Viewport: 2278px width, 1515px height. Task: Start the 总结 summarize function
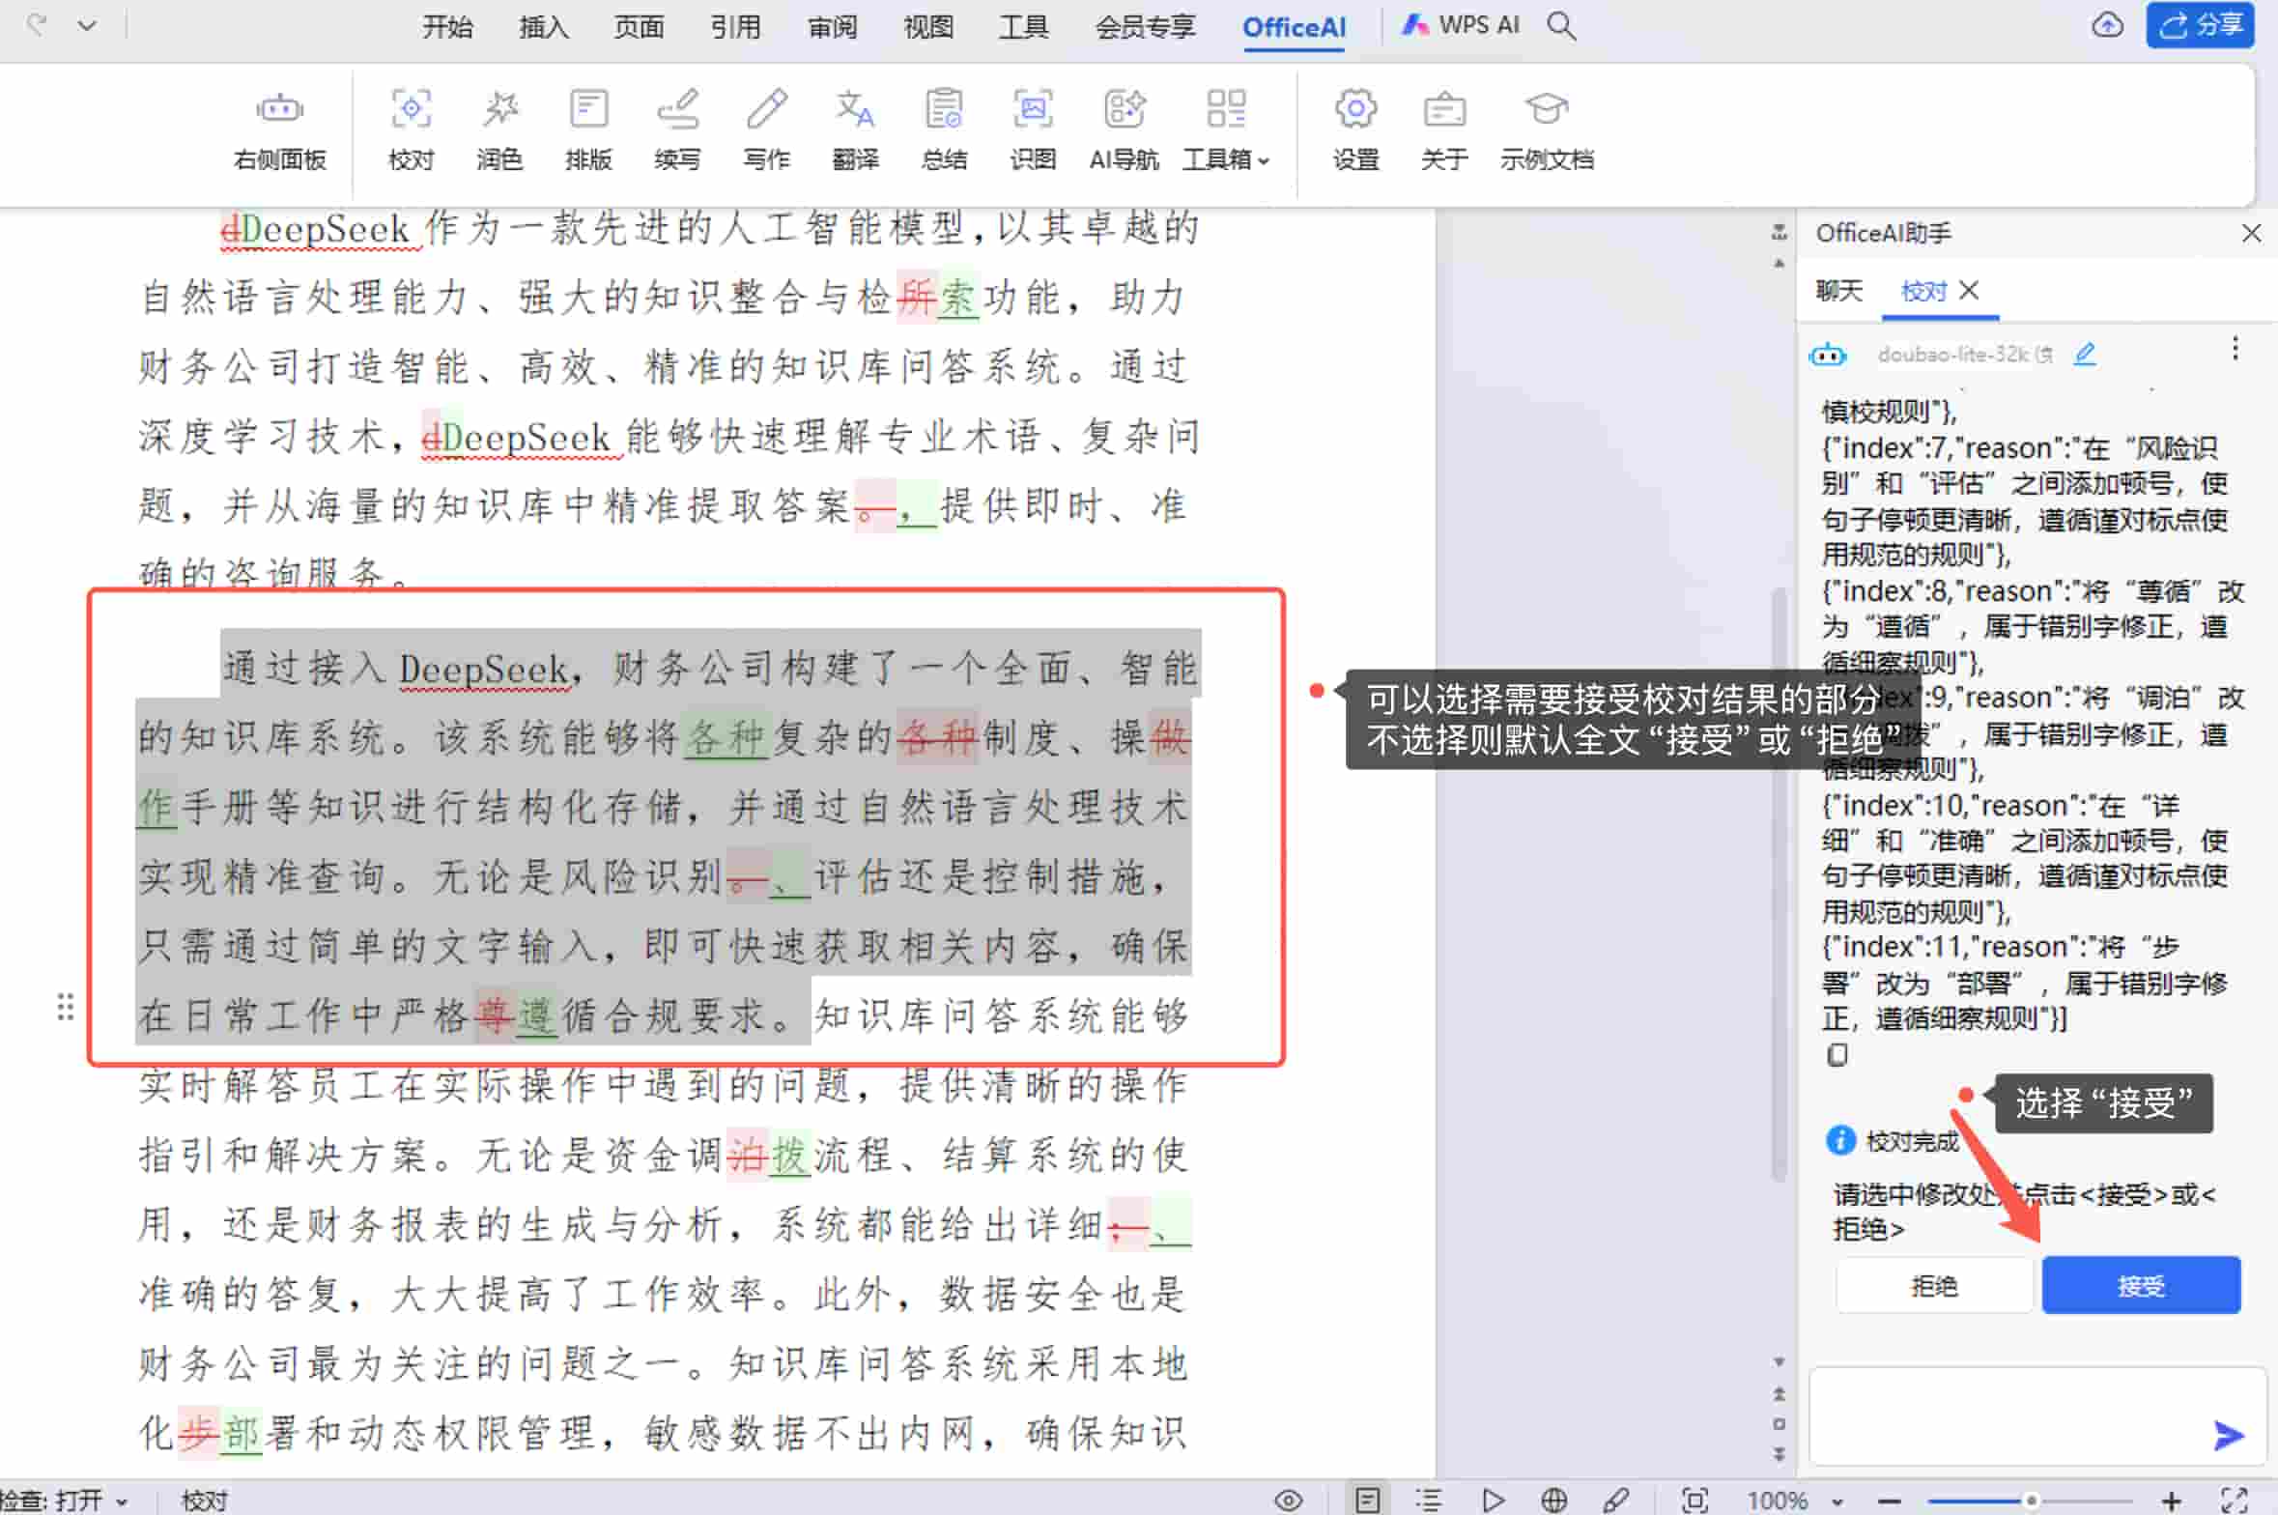pos(943,130)
